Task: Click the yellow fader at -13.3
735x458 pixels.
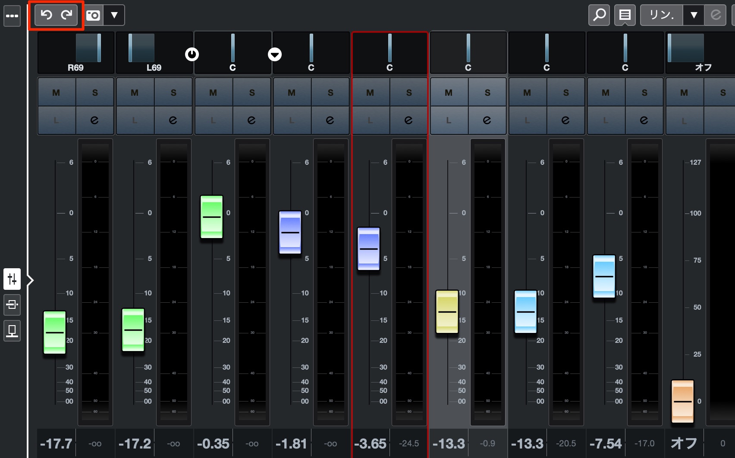Action: 447,311
